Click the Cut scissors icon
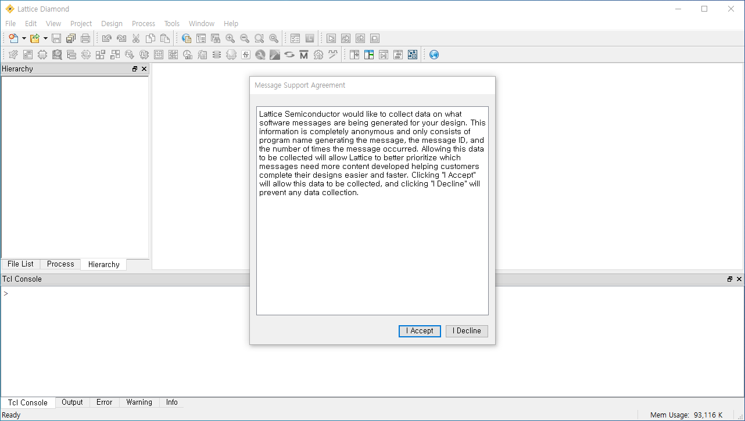The image size is (745, 421). pyautogui.click(x=135, y=38)
